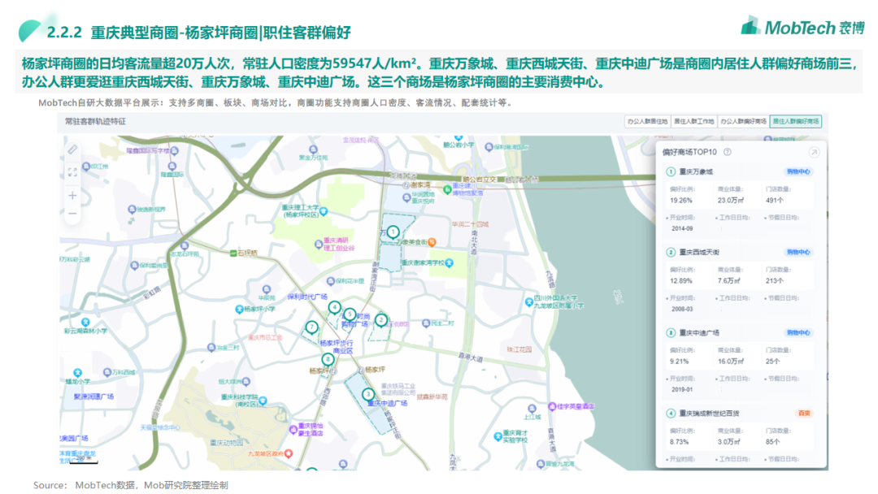
Task: Select map marker number 5
Action: [350, 314]
